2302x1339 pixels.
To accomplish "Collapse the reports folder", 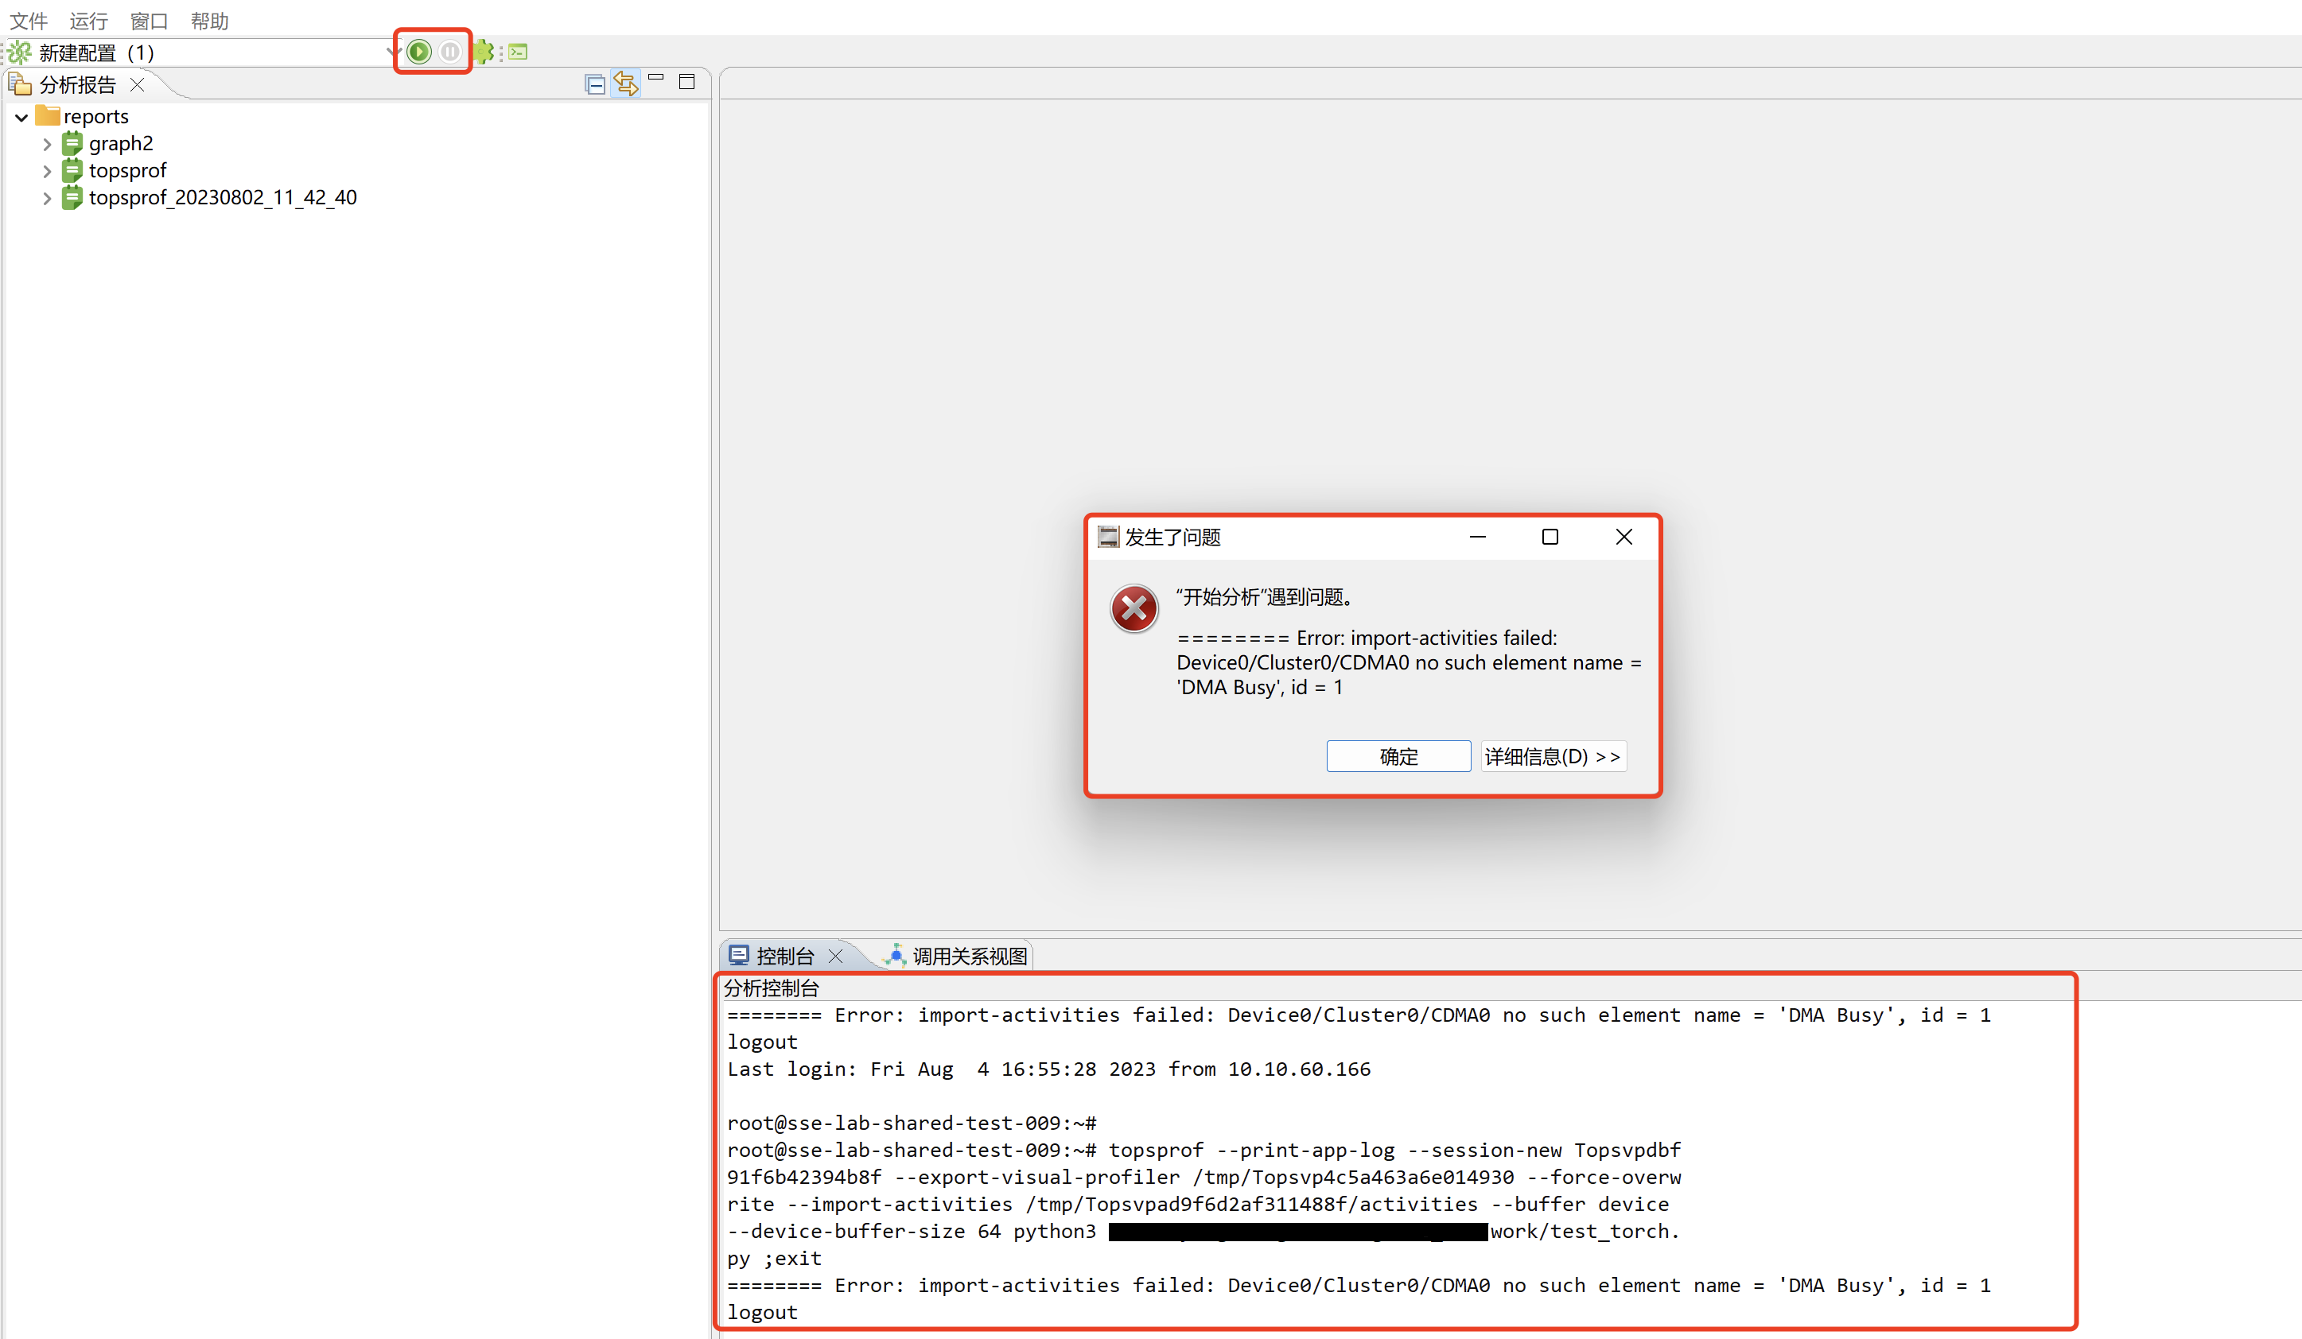I will point(21,117).
